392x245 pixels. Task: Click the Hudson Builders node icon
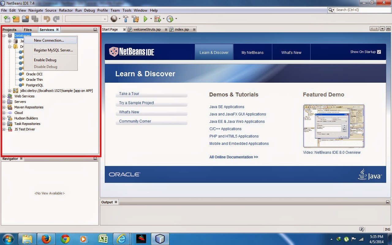click(x=10, y=118)
